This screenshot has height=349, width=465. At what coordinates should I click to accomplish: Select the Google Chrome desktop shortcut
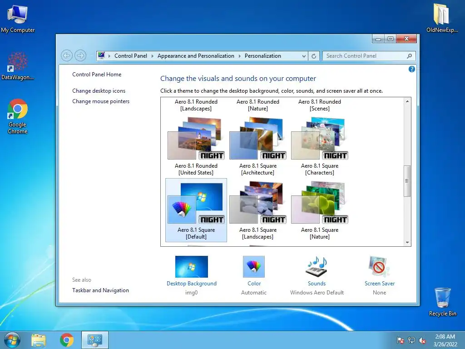(18, 116)
